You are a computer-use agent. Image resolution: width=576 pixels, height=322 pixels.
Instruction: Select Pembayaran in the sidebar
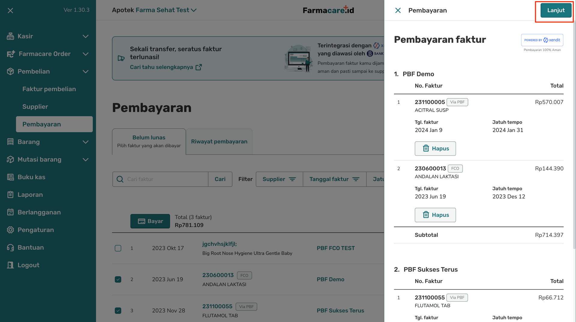click(x=54, y=124)
